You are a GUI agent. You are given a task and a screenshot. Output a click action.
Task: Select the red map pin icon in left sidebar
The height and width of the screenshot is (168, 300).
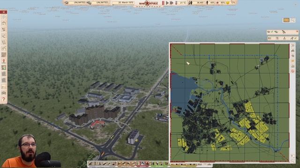coord(4,61)
